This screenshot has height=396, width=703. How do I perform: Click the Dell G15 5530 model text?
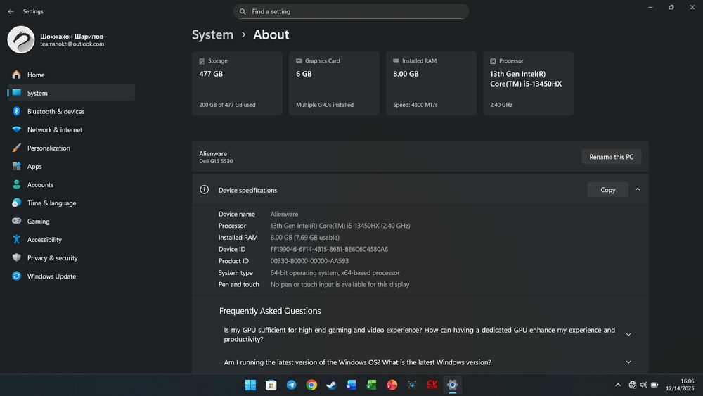(216, 162)
